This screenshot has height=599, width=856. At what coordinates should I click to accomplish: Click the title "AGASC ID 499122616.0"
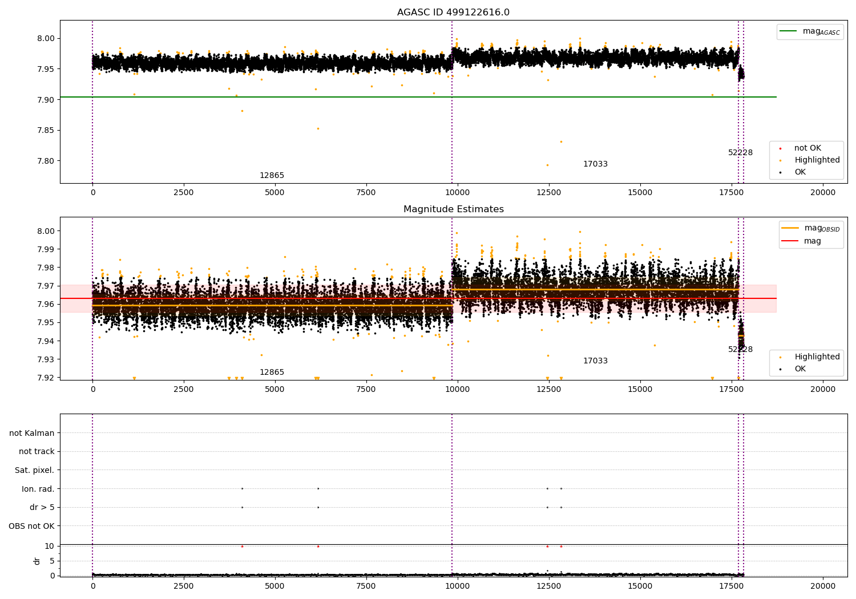pyautogui.click(x=453, y=13)
